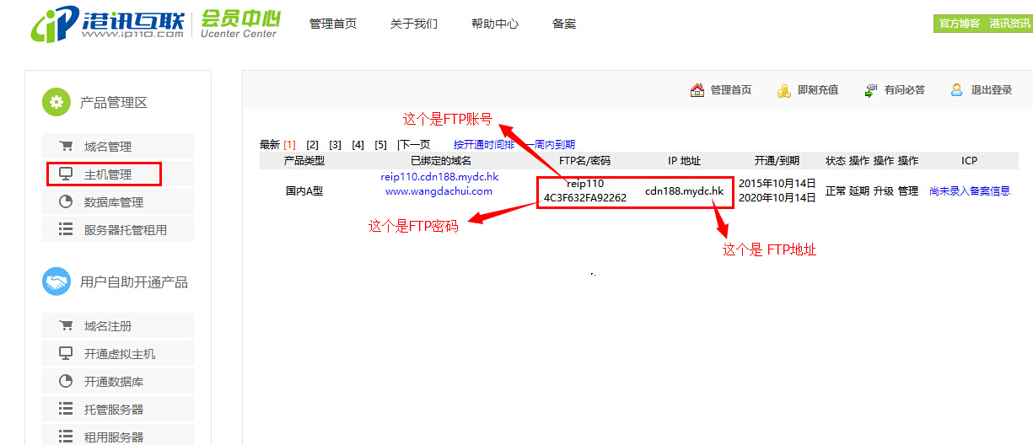Open the 官方博客 link
Viewport: 1033px width, 445px height.
point(960,24)
